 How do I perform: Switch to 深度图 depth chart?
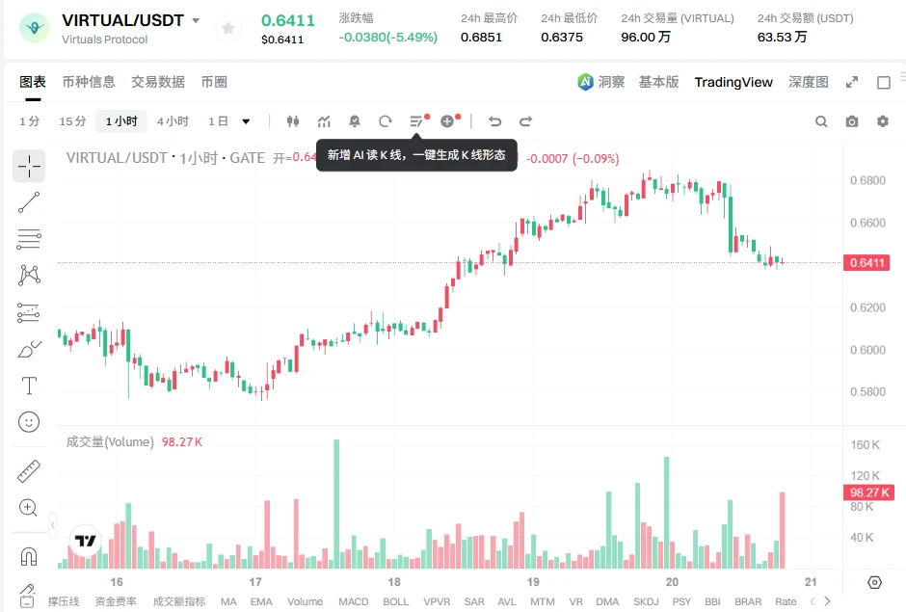tap(809, 82)
